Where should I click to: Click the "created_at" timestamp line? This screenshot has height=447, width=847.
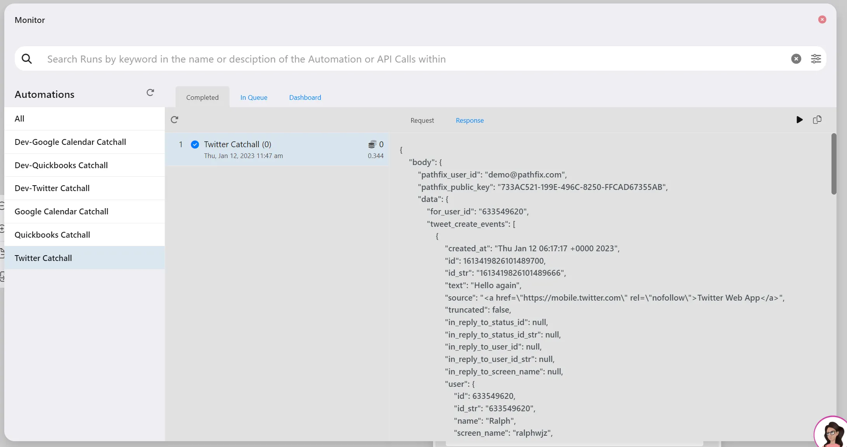(532, 249)
